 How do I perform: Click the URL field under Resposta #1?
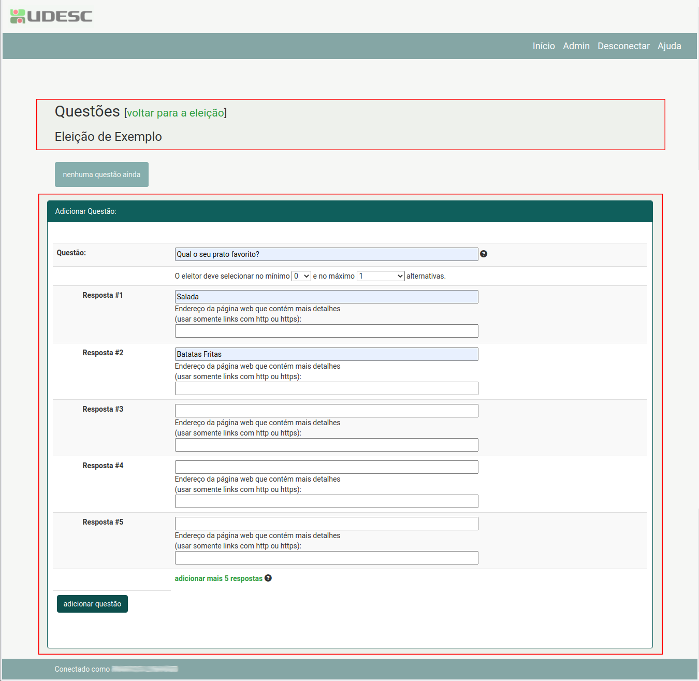[x=326, y=331]
